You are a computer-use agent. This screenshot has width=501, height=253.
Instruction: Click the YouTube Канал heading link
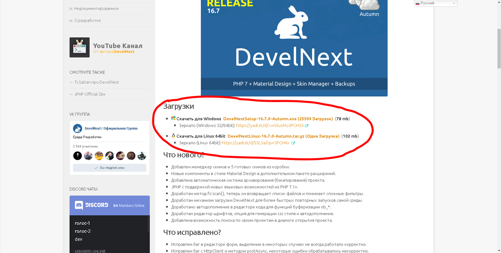tap(118, 46)
